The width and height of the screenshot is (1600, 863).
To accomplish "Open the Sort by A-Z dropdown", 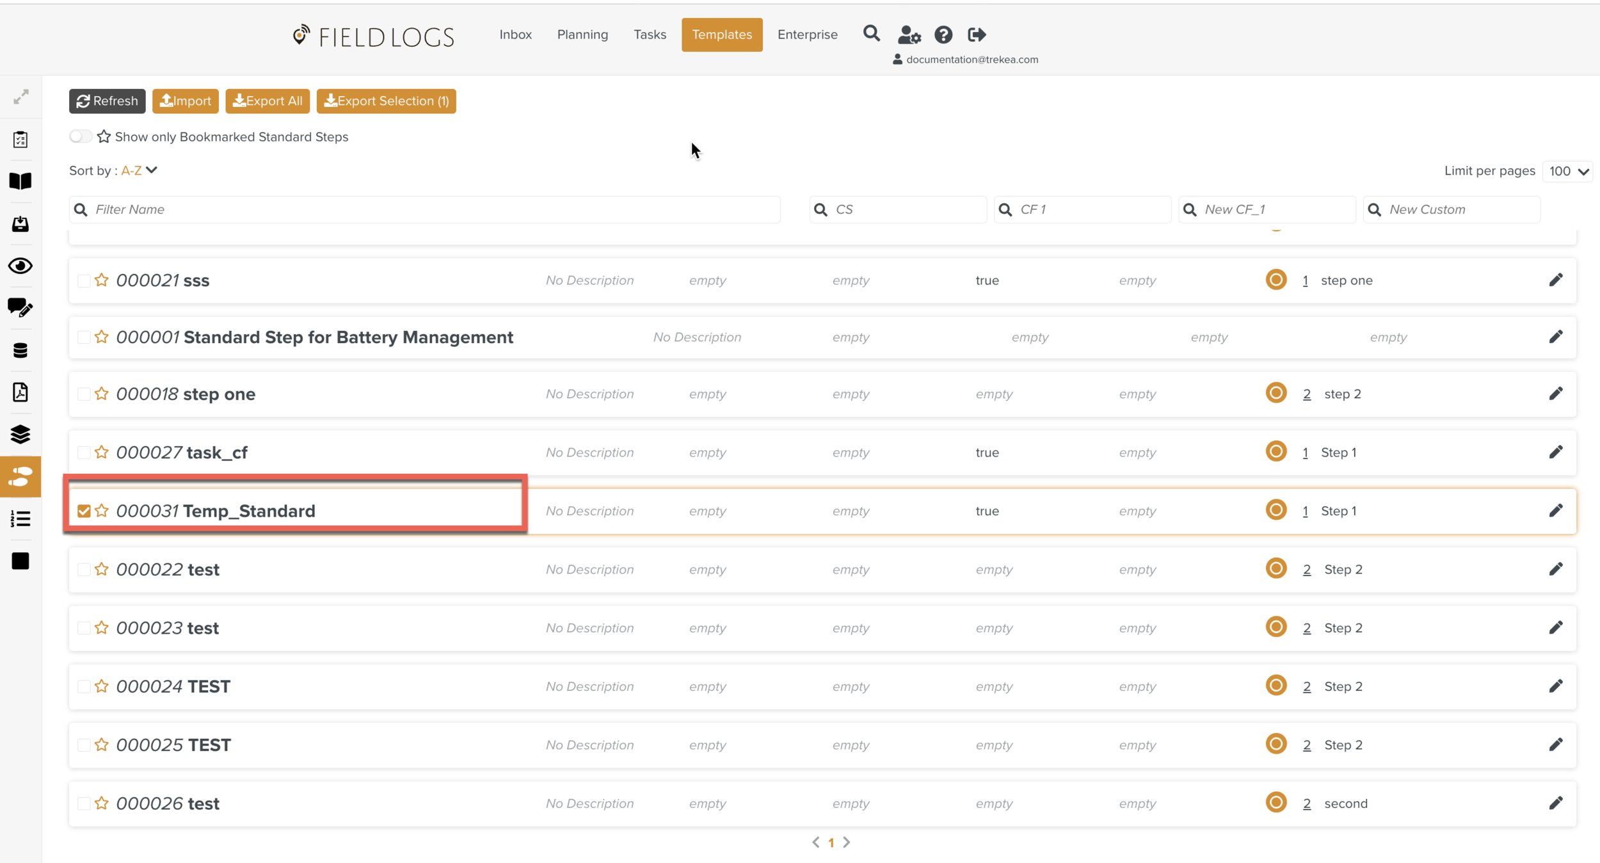I will point(139,170).
